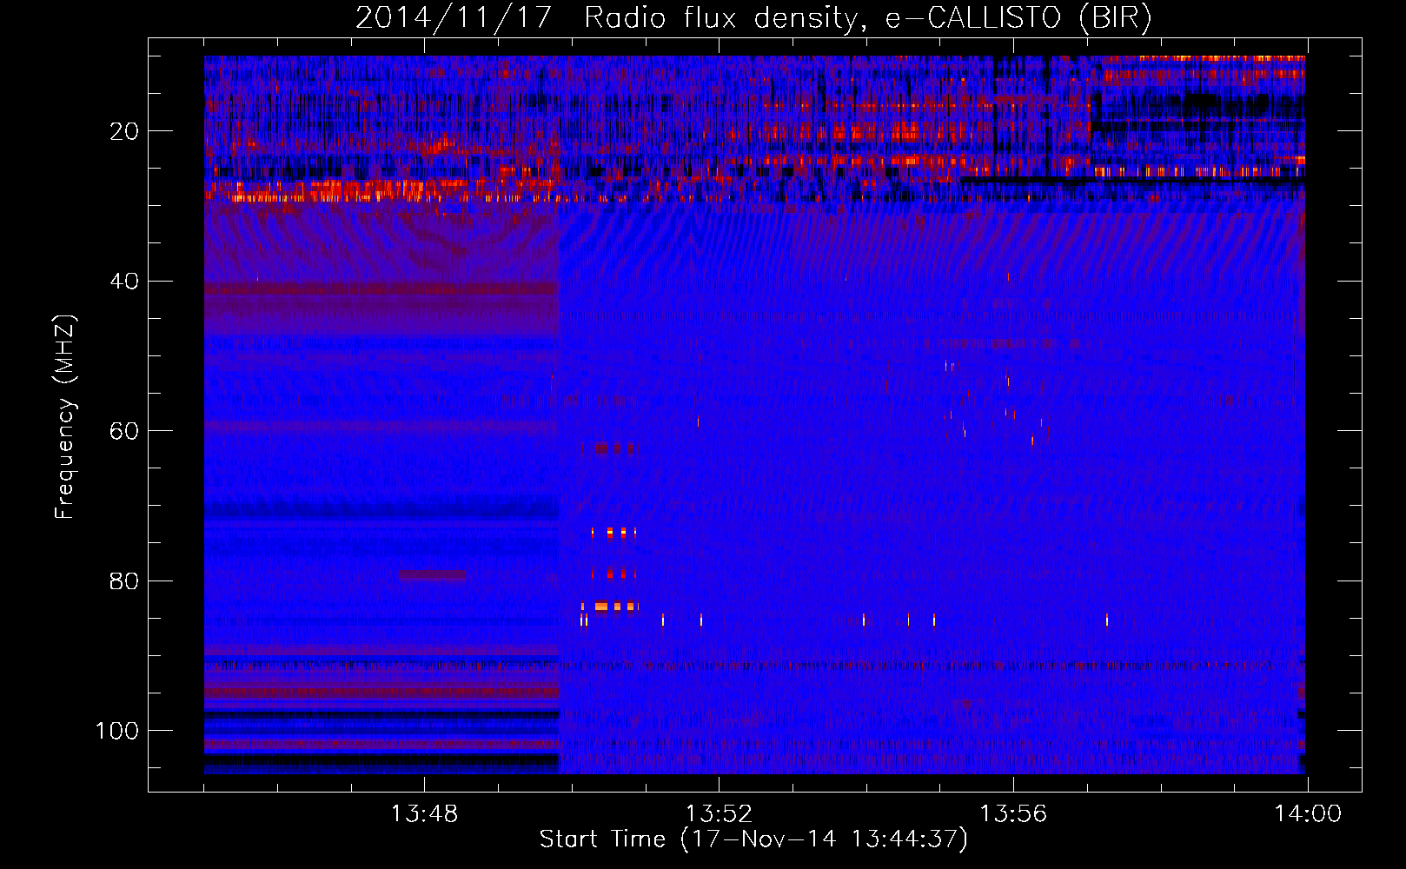Click the '14:00' time tick label
The image size is (1406, 869).
(x=1308, y=814)
